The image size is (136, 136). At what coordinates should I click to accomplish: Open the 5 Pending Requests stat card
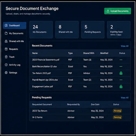click(93, 30)
